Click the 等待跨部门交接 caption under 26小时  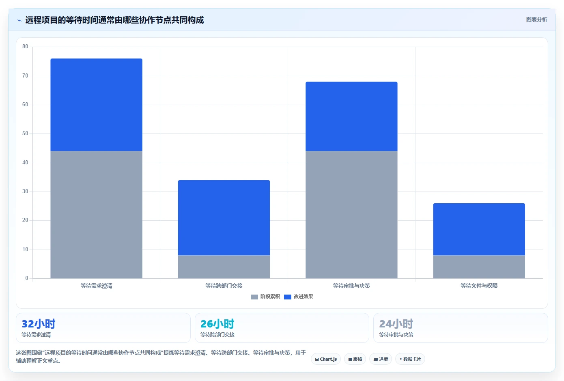[x=217, y=335]
